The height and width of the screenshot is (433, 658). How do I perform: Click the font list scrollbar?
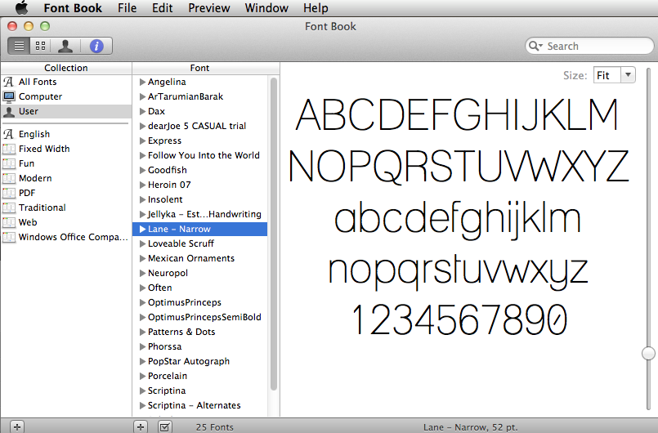[274, 234]
